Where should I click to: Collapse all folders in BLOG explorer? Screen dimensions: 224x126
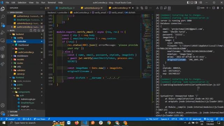(43, 30)
